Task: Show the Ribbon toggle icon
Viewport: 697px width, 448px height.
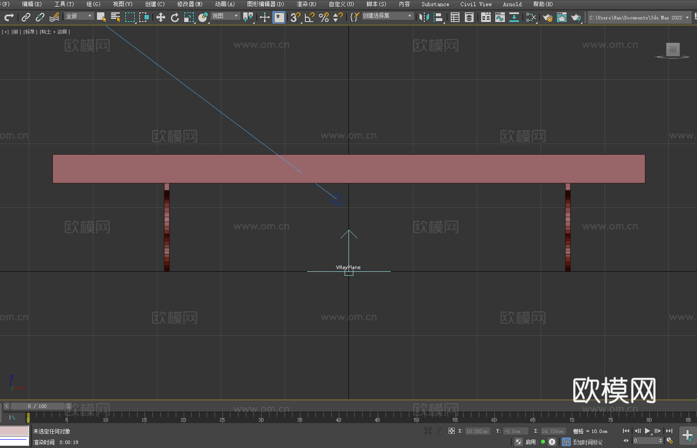Action: pos(486,17)
